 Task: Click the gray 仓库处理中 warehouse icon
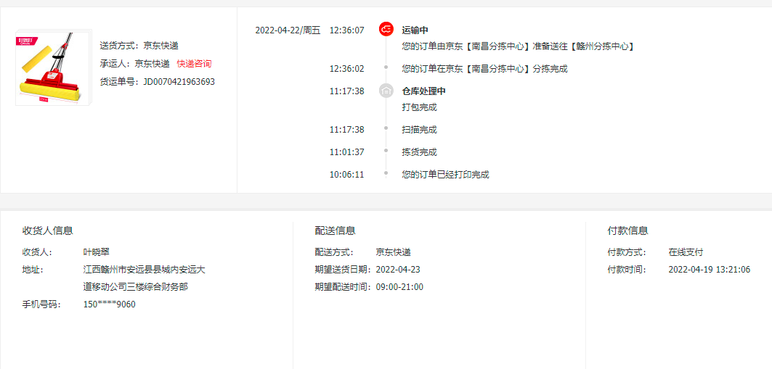386,91
